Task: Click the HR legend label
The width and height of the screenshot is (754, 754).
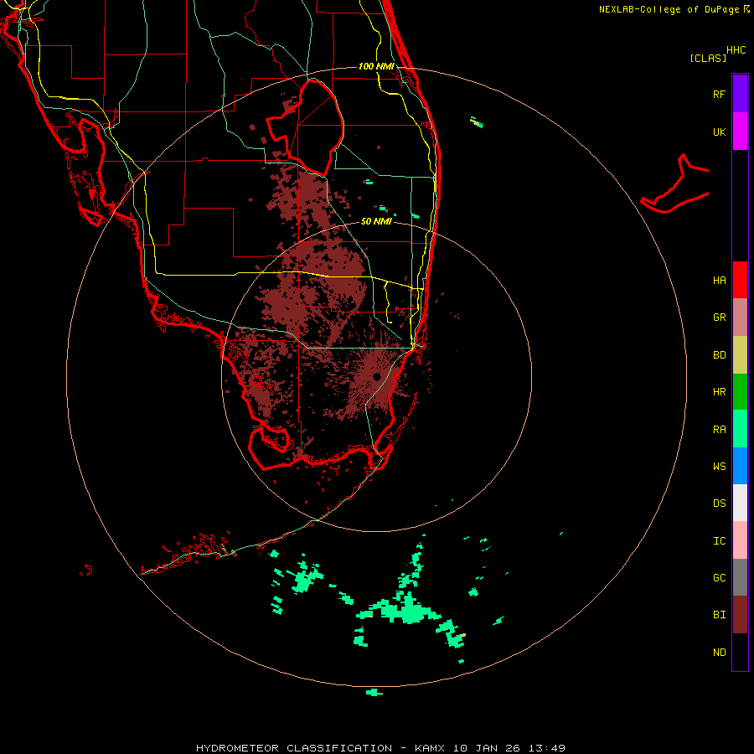Action: click(719, 392)
